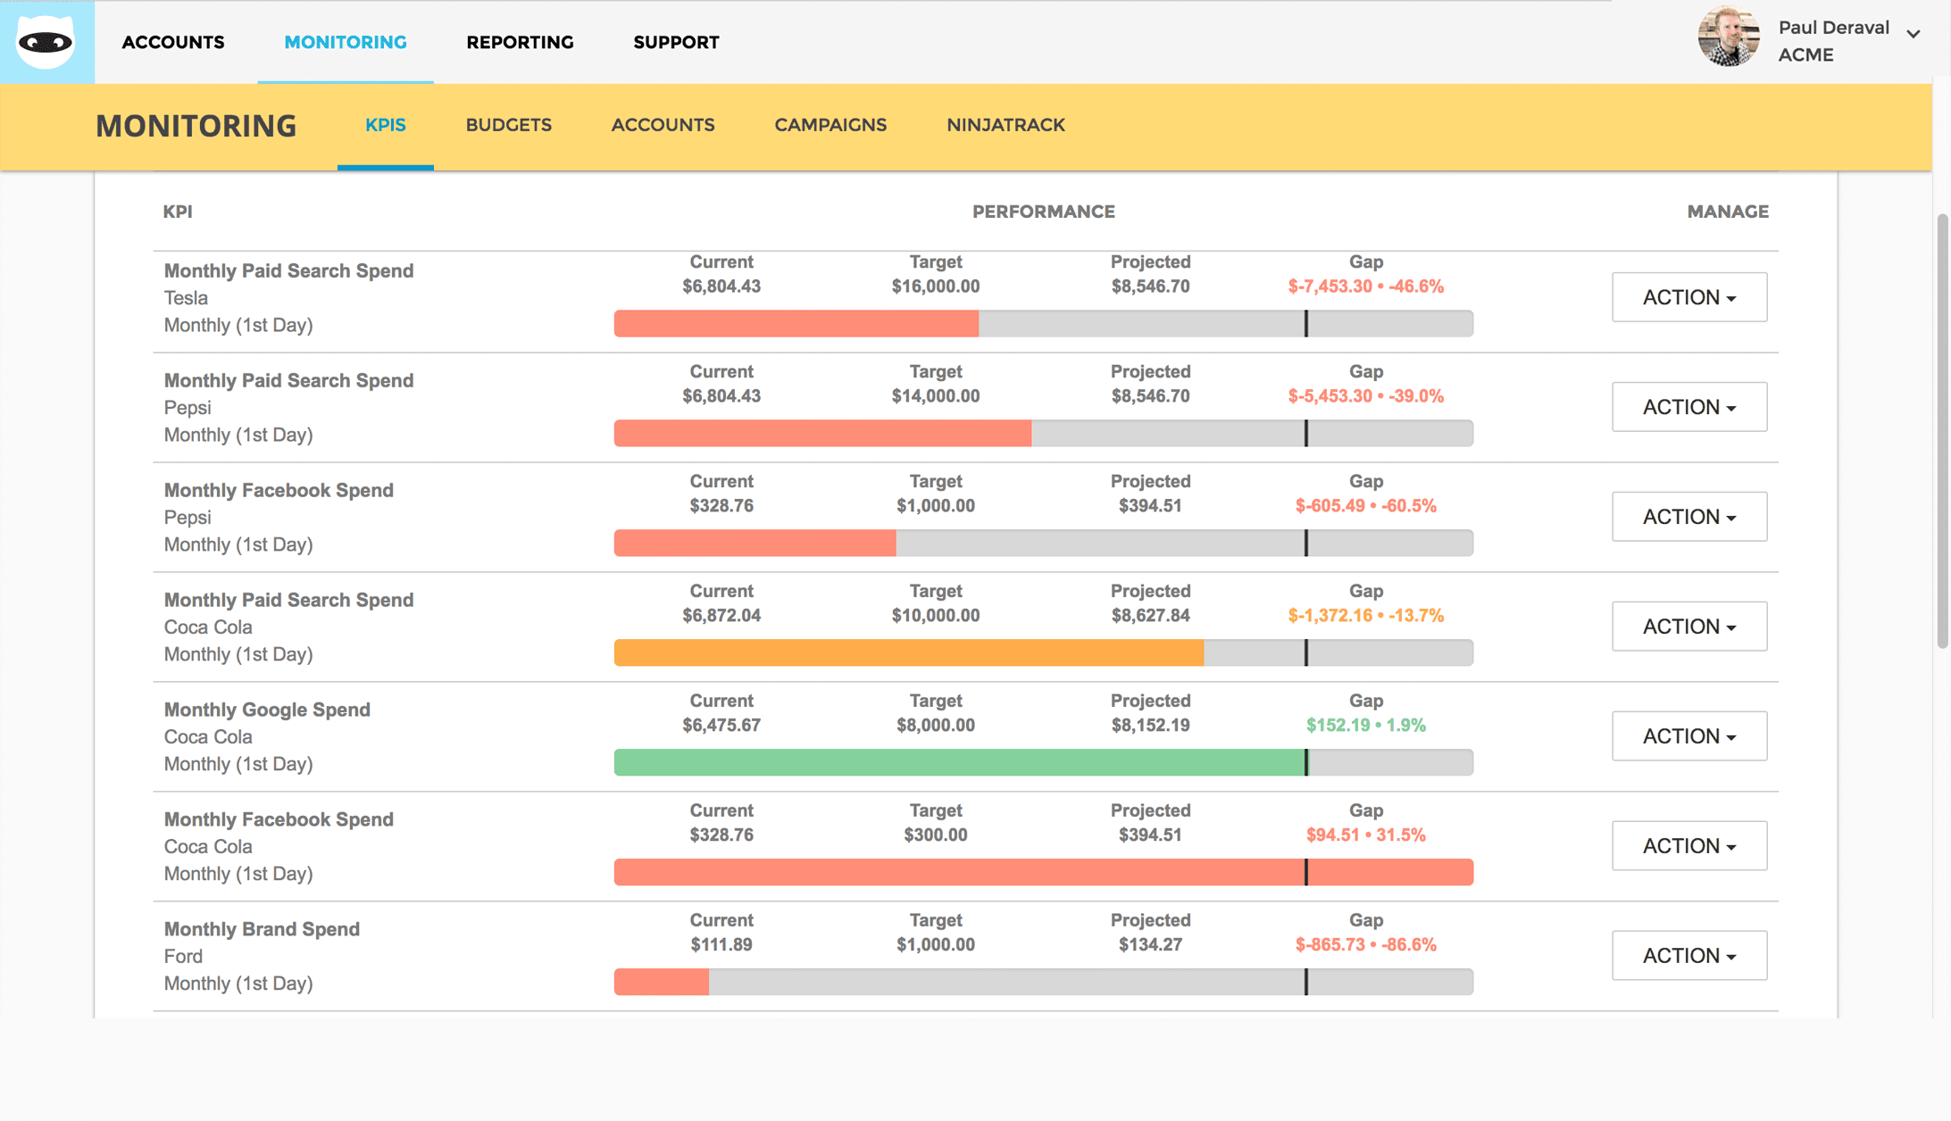Click the Ford Brand Spend progress bar
Screen dimensions: 1951x1121
1043,982
